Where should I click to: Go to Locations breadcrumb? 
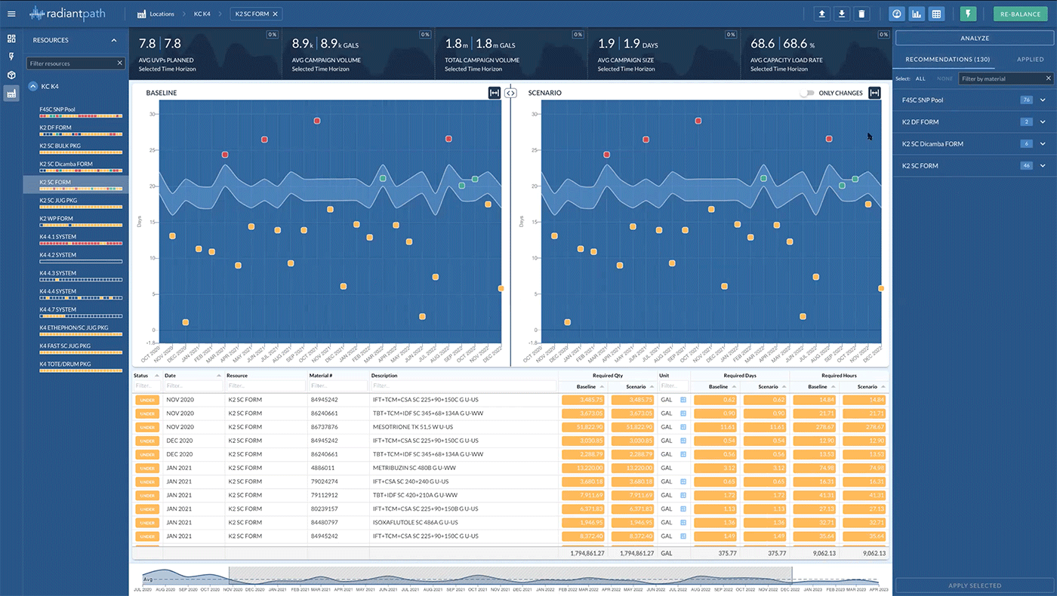coord(162,14)
